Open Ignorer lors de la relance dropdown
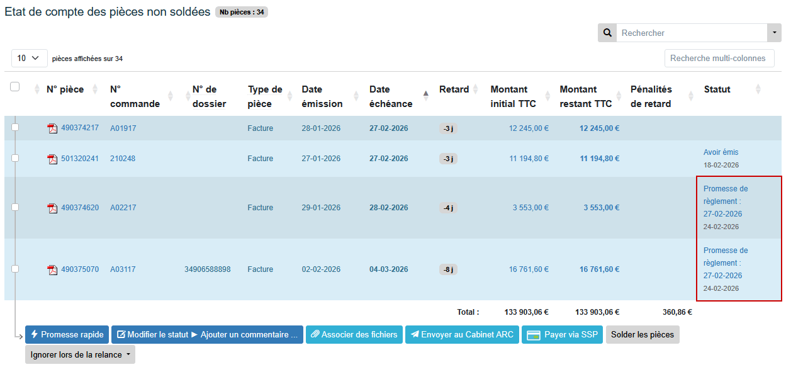 tap(80, 354)
